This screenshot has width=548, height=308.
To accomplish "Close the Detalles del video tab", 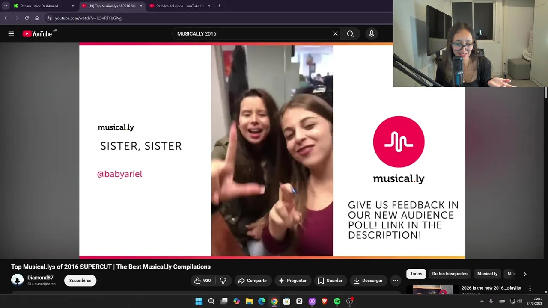I will [x=209, y=6].
